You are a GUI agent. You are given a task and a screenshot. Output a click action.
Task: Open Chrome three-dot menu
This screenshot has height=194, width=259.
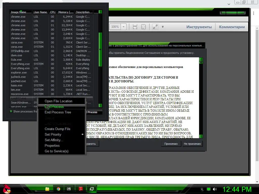click(x=253, y=13)
